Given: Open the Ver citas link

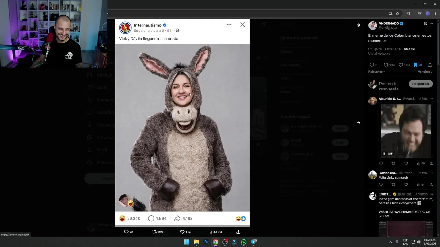Looking at the screenshot, I should 425,72.
